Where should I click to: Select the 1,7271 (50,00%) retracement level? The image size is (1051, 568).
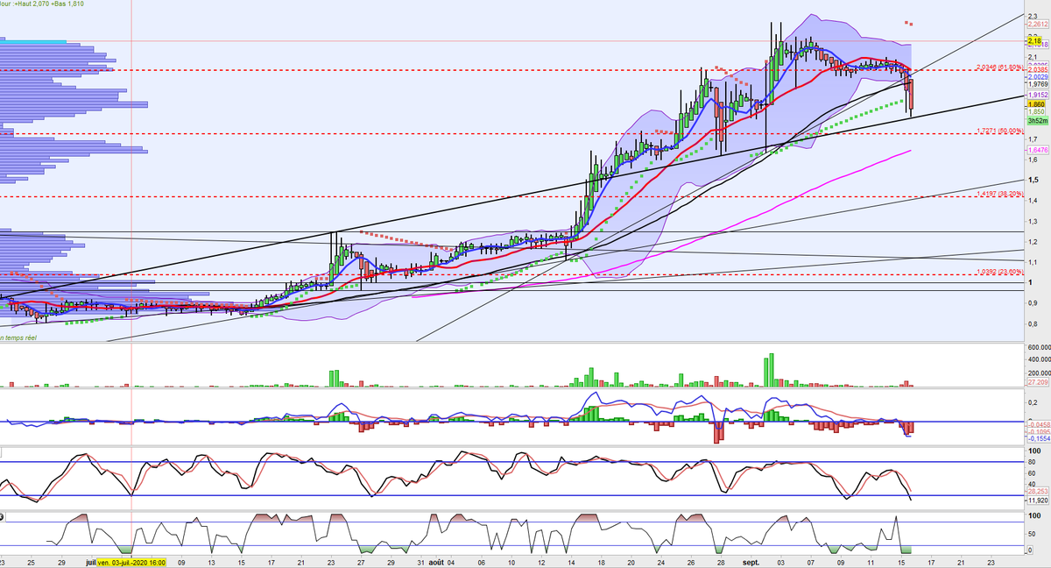1001,130
